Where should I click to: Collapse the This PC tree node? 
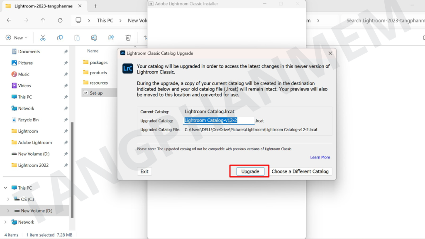(x=5, y=188)
